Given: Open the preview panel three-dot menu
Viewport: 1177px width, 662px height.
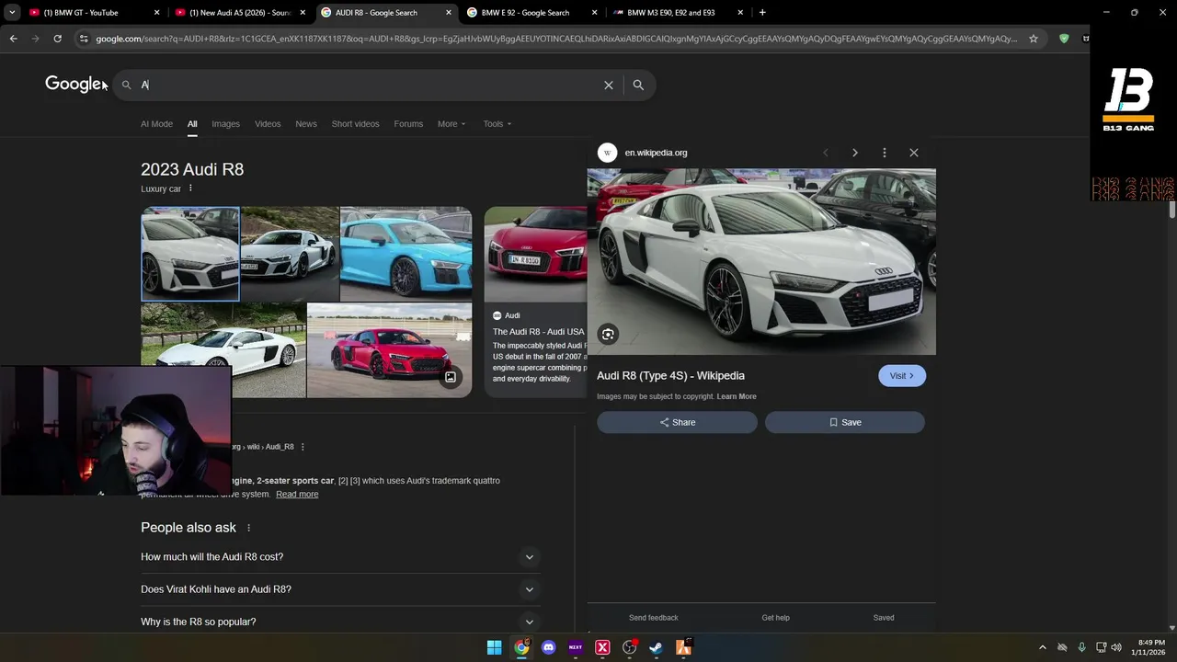Looking at the screenshot, I should pyautogui.click(x=884, y=153).
